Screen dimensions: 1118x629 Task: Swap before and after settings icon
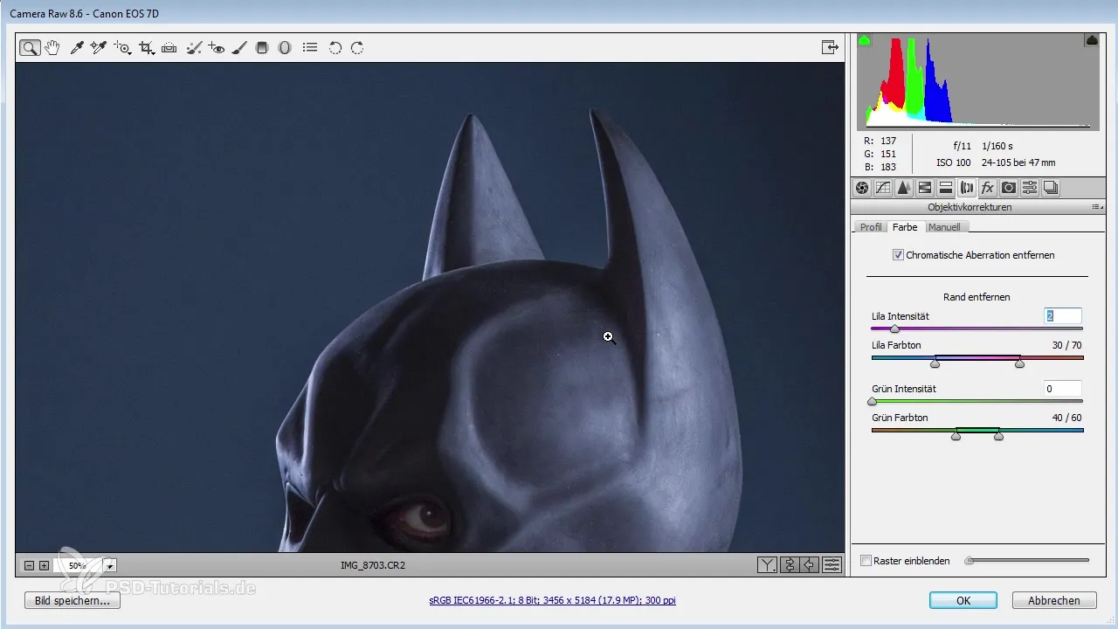pyautogui.click(x=789, y=565)
